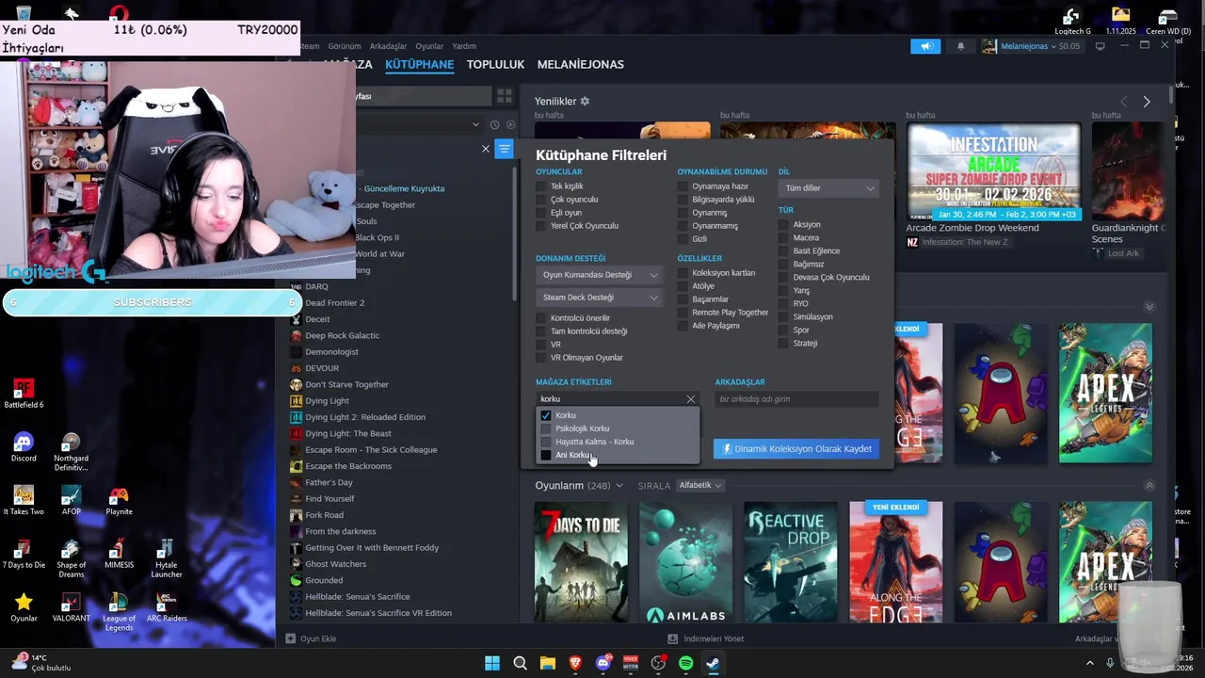Open İndirmeleri Yönet downloads link
Screen dimensions: 1205x678
(x=705, y=638)
